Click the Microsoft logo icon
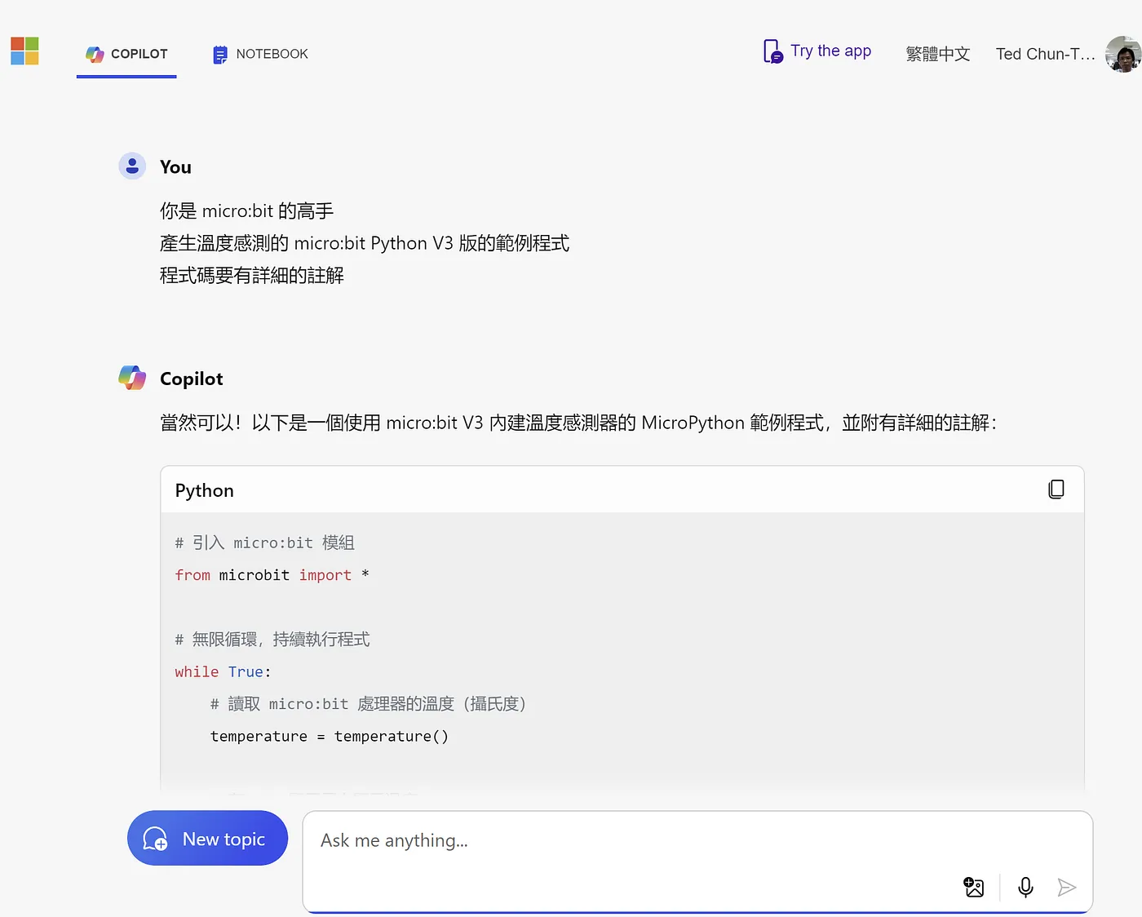1142x917 pixels. (24, 51)
